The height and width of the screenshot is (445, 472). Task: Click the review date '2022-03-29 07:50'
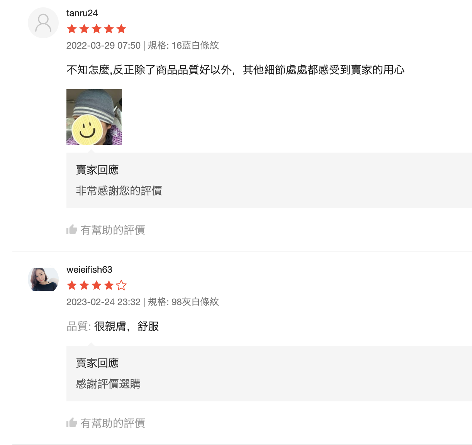click(x=102, y=45)
